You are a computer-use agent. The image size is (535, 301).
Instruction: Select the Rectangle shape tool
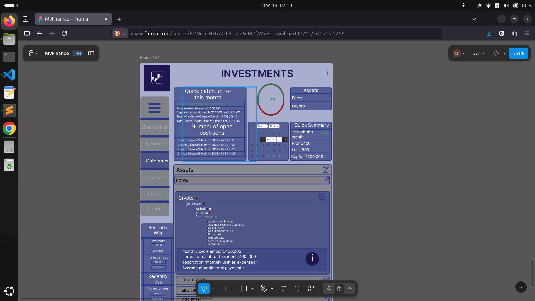click(x=244, y=288)
